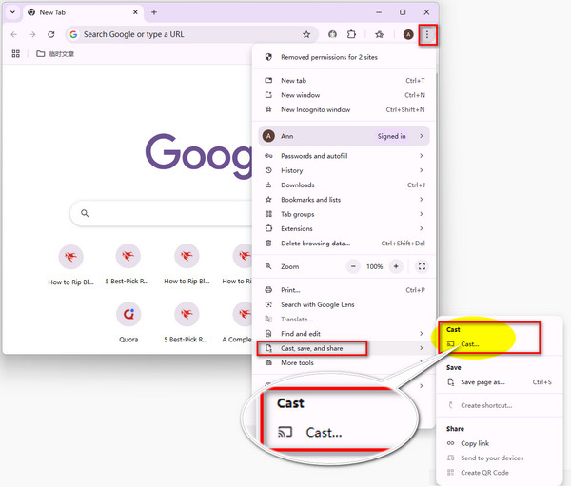Screen dimensions: 571x487
Task: Click the A Comple... shortcut tile
Action: tap(237, 322)
